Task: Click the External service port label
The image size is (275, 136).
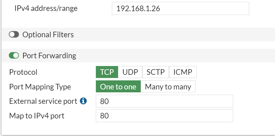Action: (43, 101)
